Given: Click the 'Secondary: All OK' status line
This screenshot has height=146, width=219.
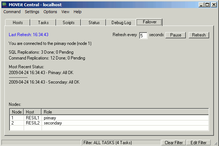Looking at the screenshot, I should tap(44, 82).
